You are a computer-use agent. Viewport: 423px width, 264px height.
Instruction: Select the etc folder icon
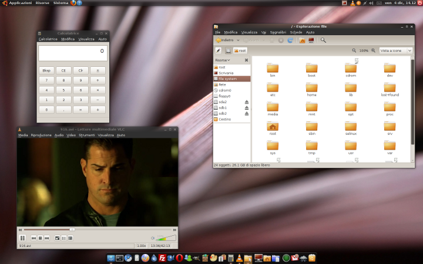click(x=273, y=88)
